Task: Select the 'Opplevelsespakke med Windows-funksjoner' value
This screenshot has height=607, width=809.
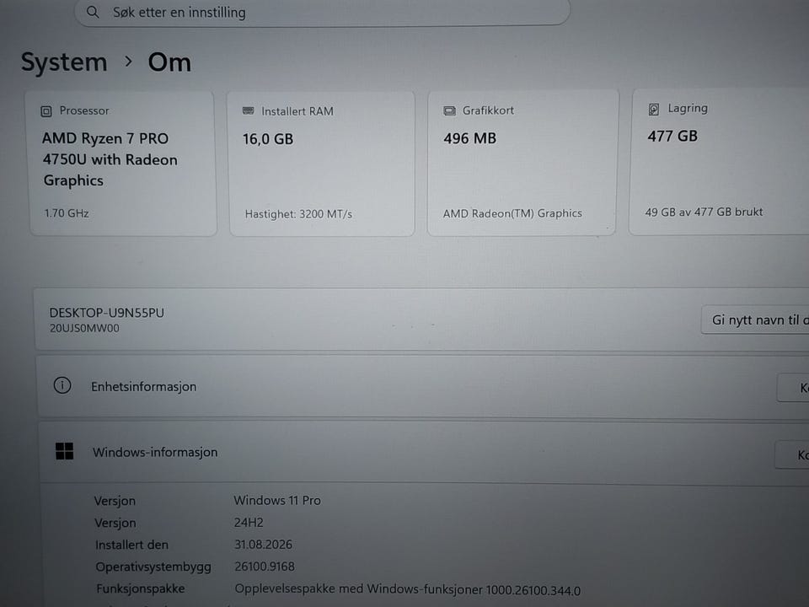Action: (408, 589)
